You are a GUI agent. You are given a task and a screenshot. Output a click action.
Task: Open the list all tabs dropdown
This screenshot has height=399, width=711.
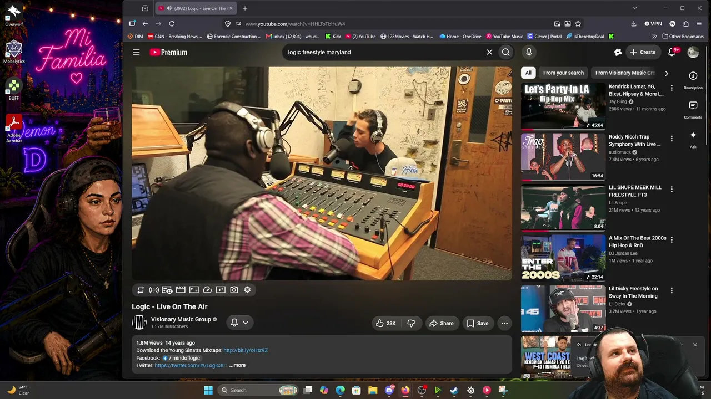tap(634, 8)
